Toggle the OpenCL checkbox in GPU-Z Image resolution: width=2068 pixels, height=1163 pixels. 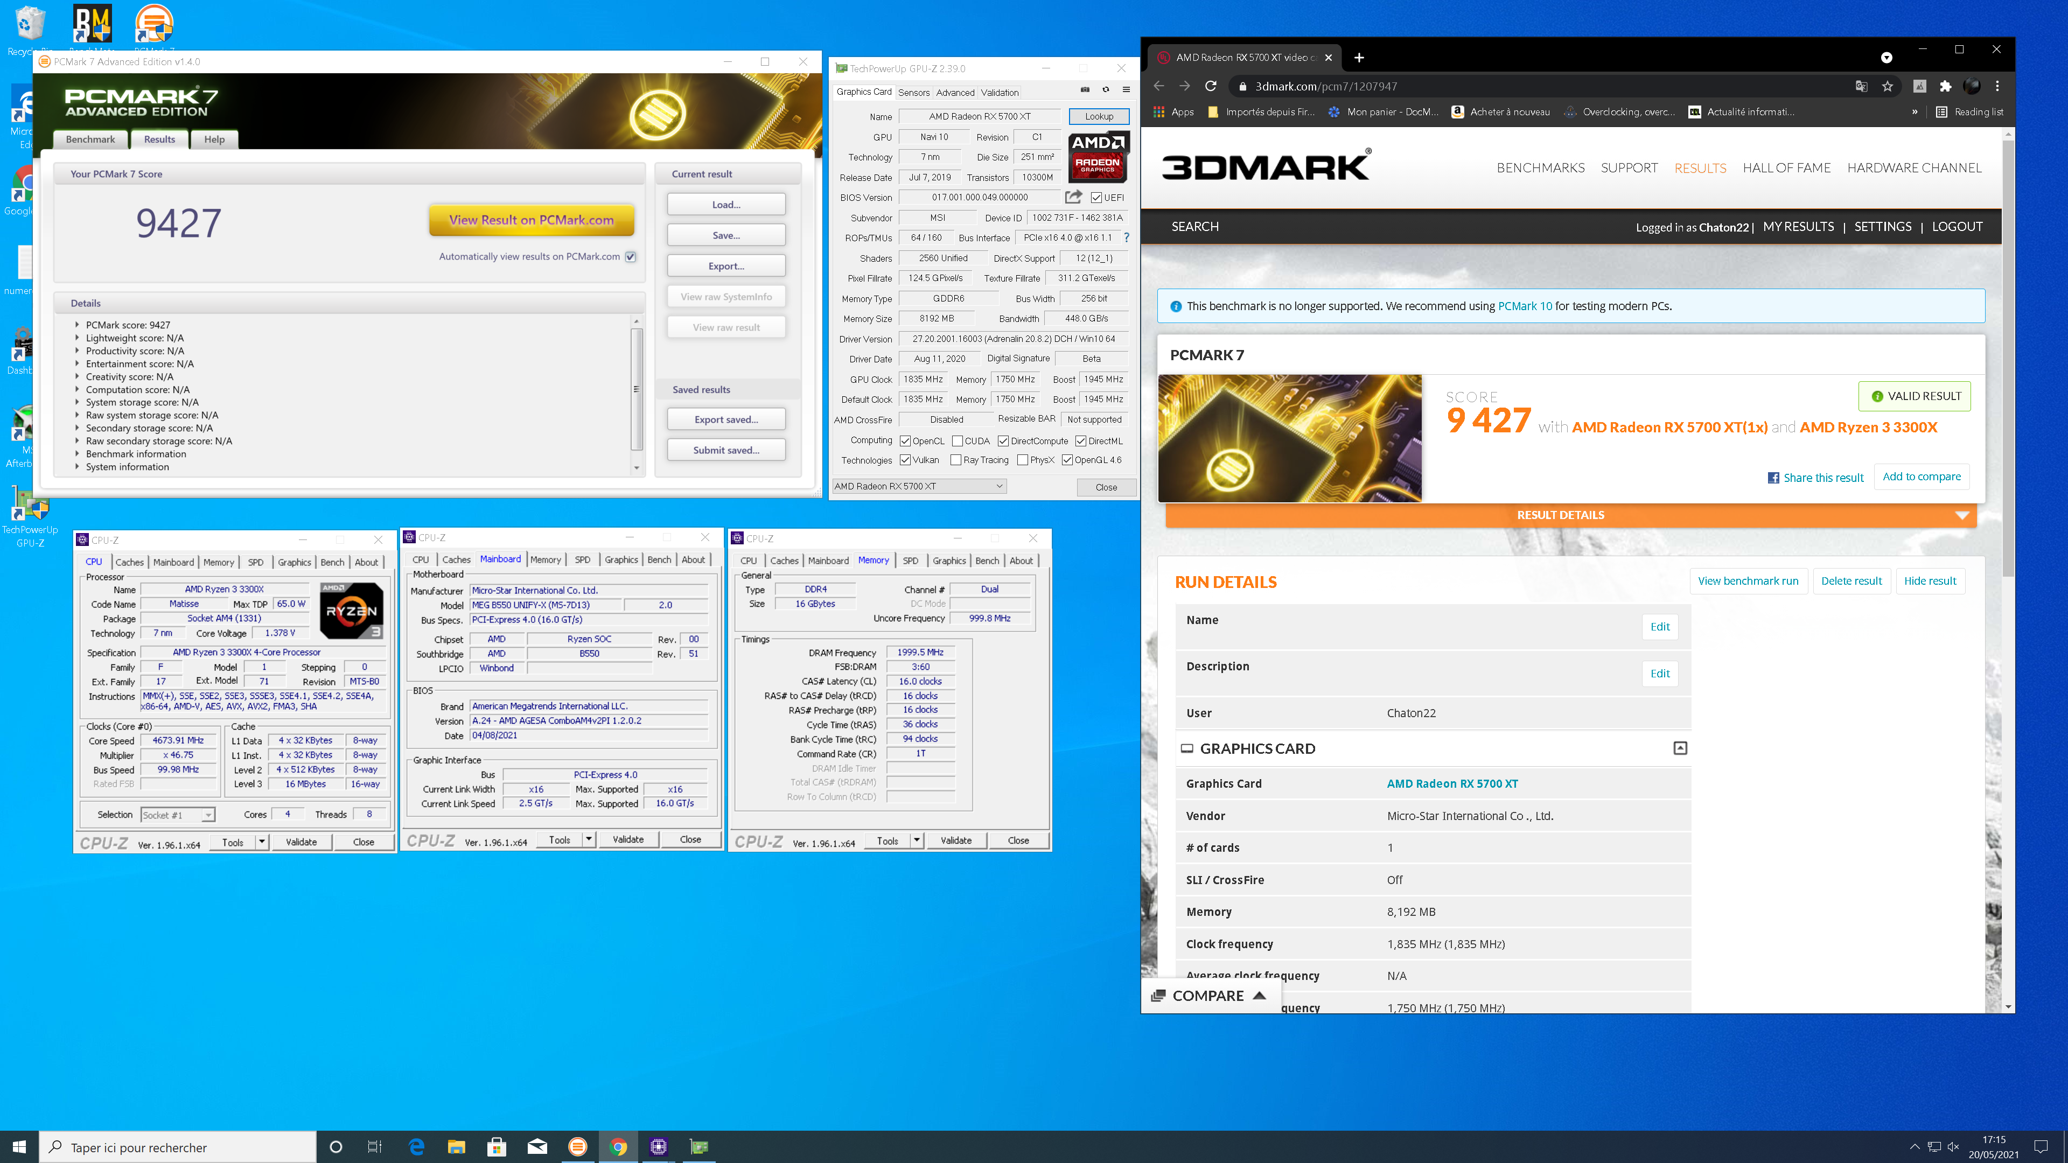905,440
